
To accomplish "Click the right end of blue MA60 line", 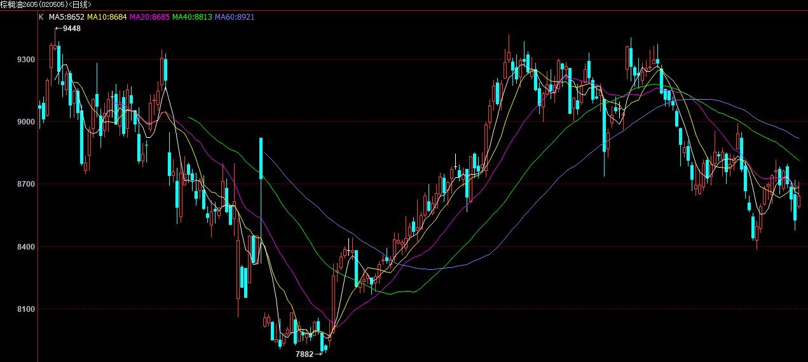I will 798,137.
